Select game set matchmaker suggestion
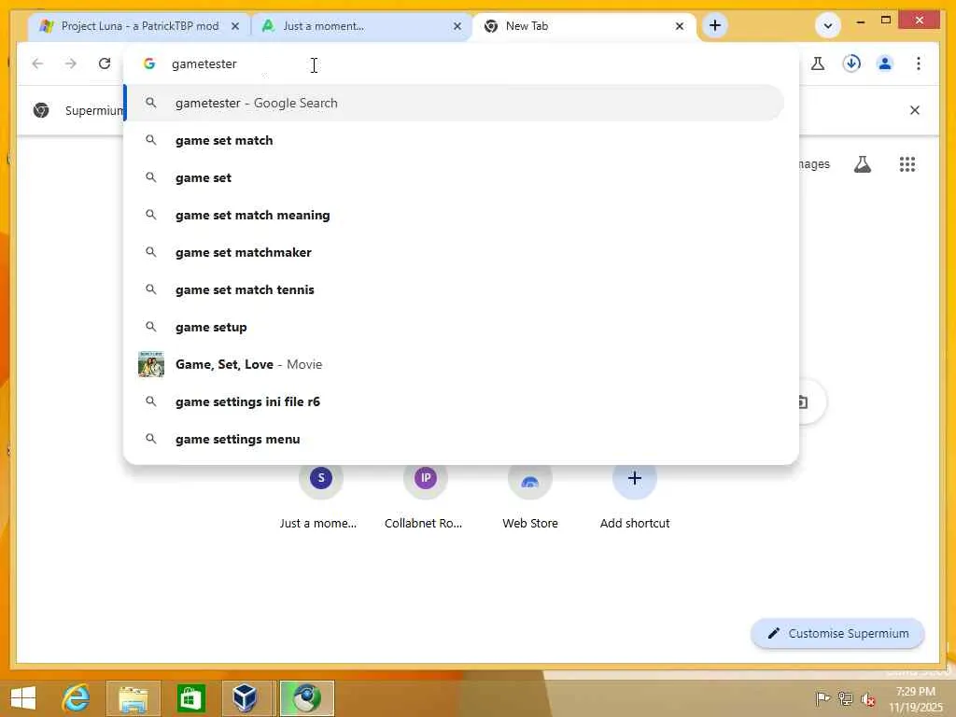The width and height of the screenshot is (956, 717). [454, 252]
